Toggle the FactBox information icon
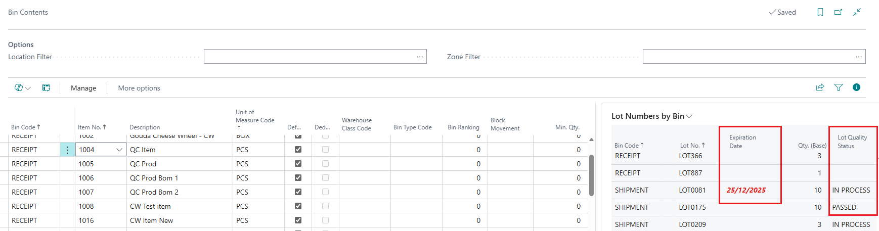 (x=856, y=87)
